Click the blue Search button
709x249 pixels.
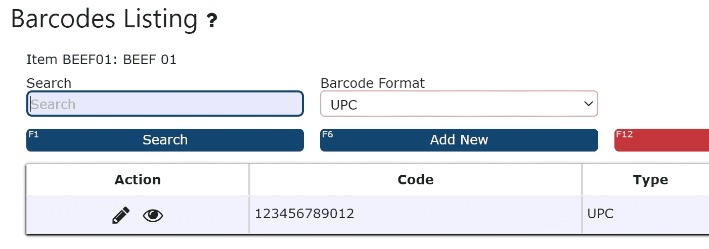[165, 140]
